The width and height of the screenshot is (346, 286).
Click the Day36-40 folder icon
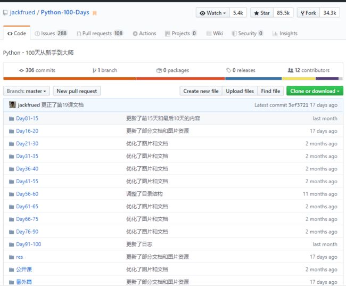pyautogui.click(x=12, y=169)
